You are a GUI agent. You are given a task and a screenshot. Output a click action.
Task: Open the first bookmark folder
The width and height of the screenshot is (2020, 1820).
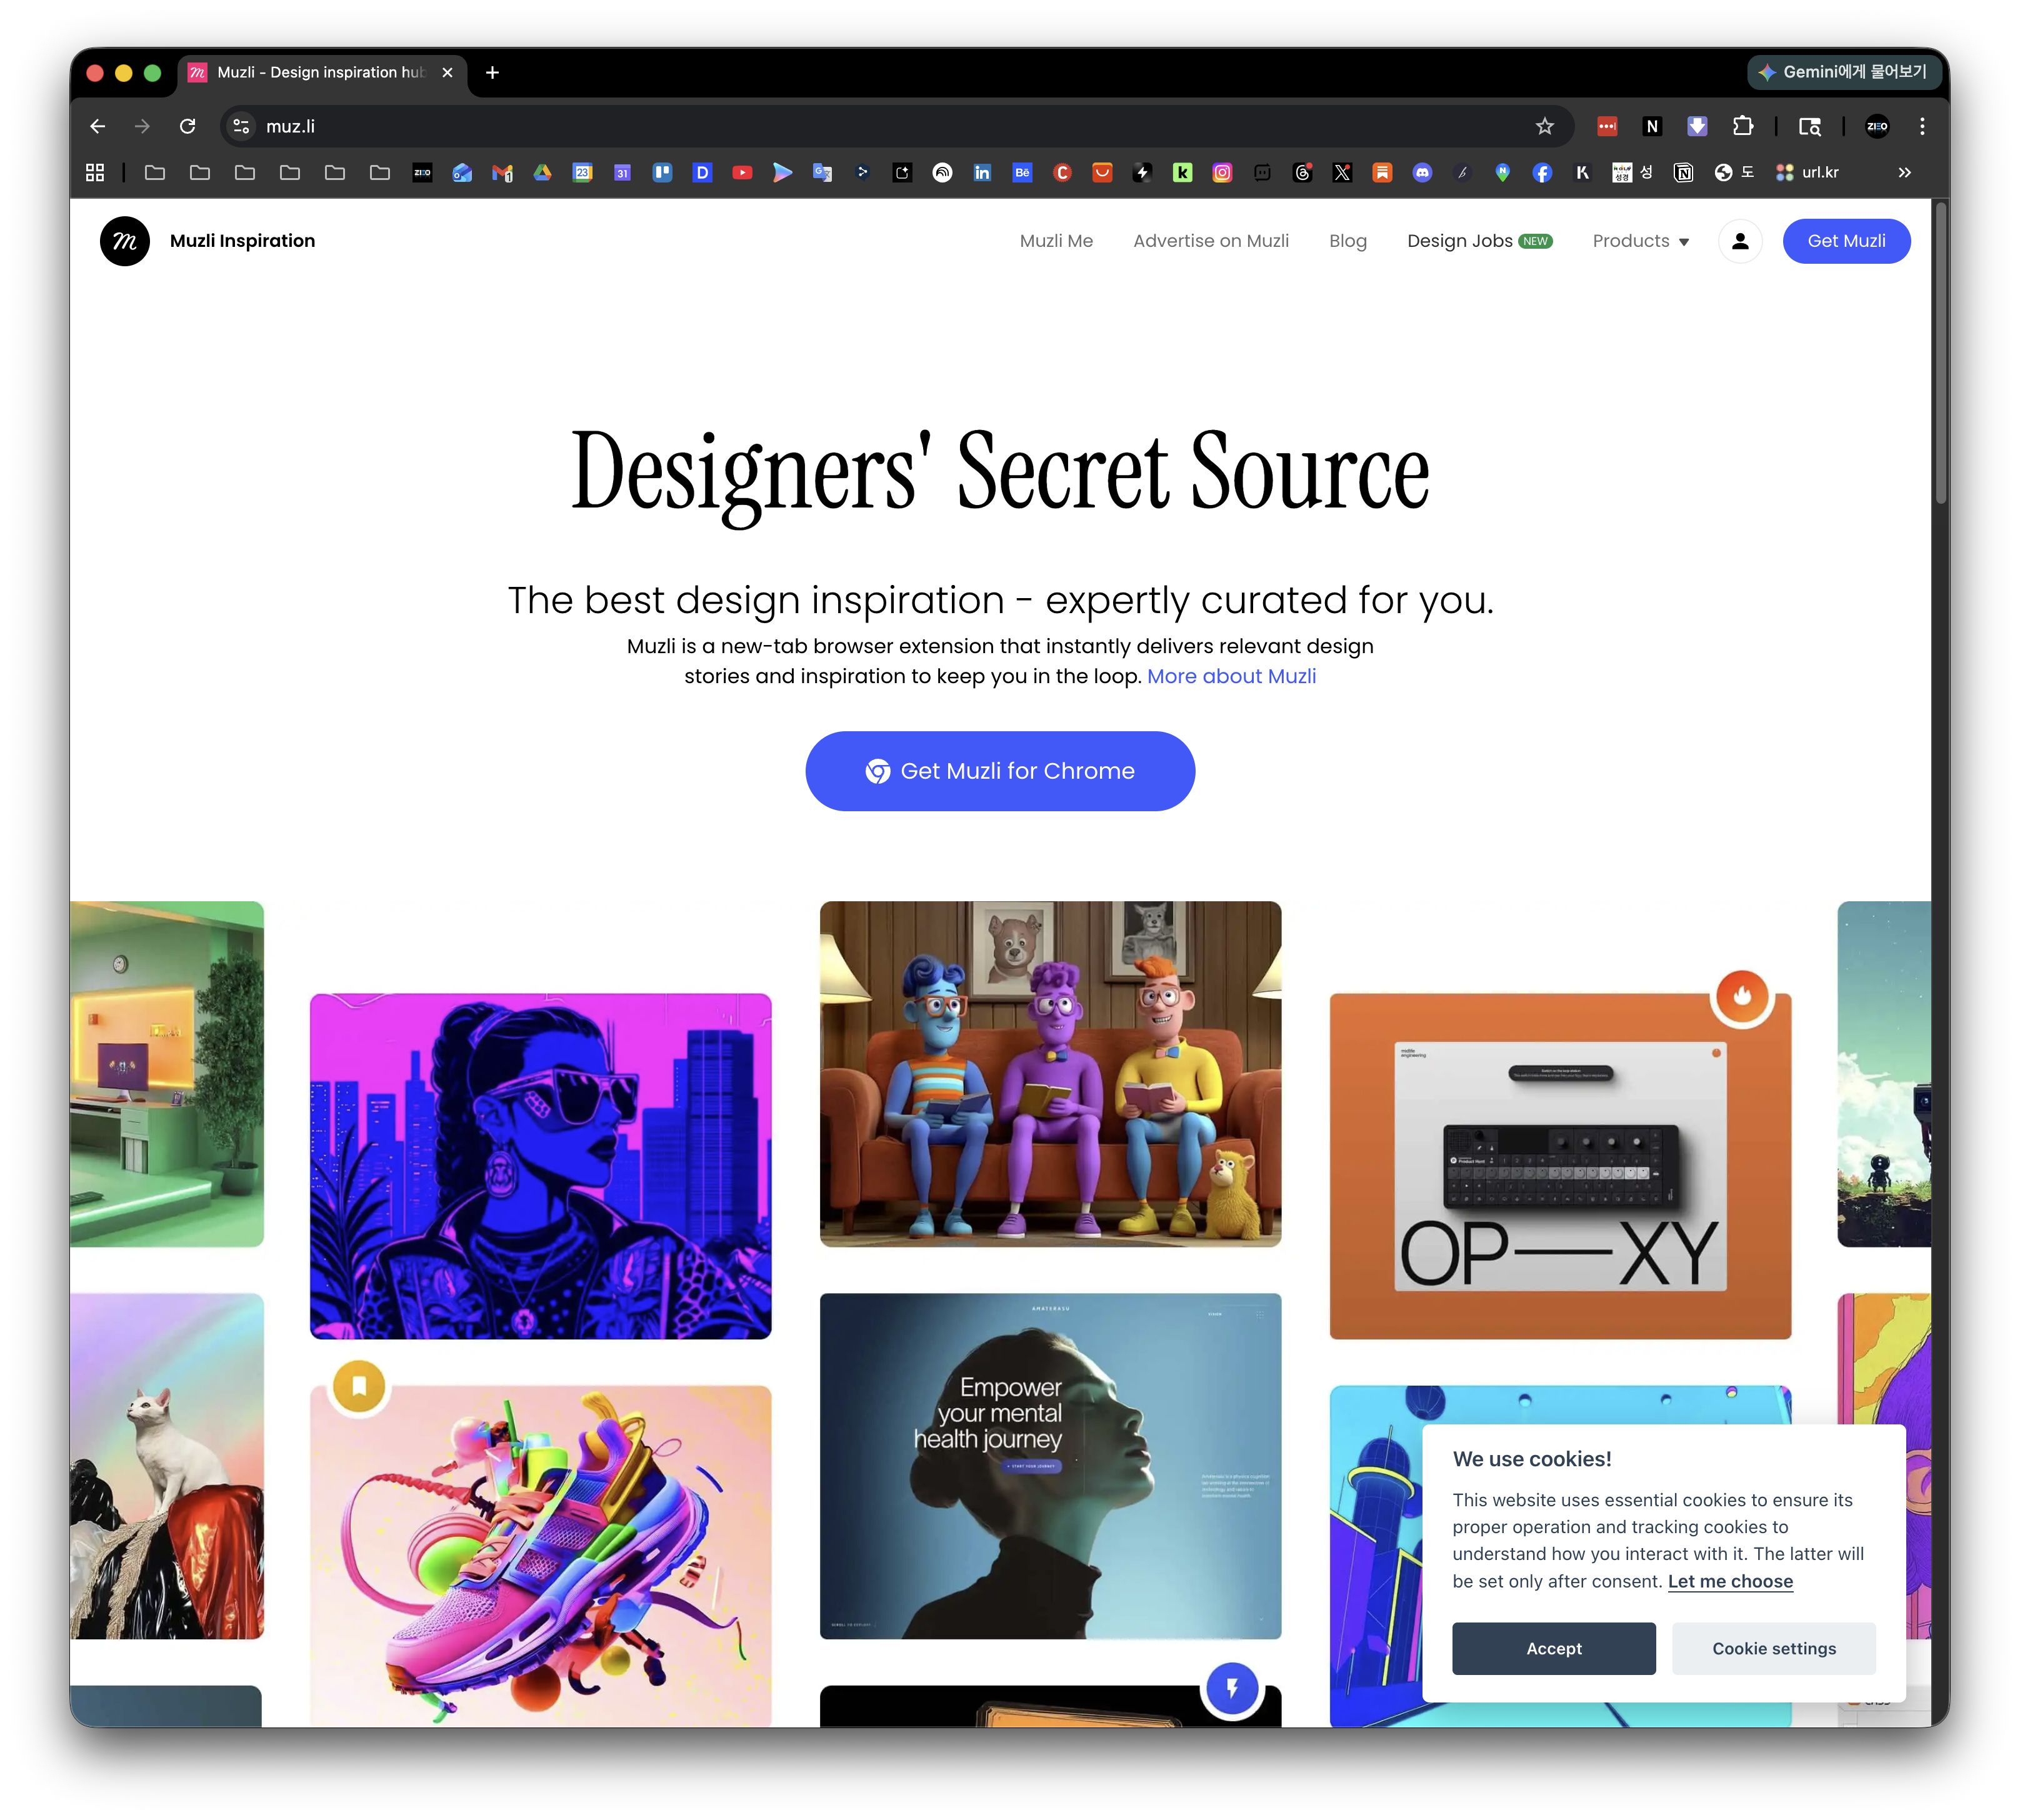[x=155, y=173]
